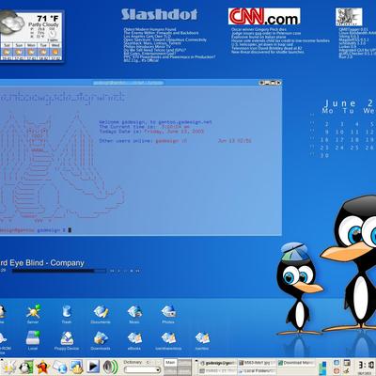The width and height of the screenshot is (376, 376).
Task: Open the Dictionary combo box in the panel
Action: tap(142, 370)
